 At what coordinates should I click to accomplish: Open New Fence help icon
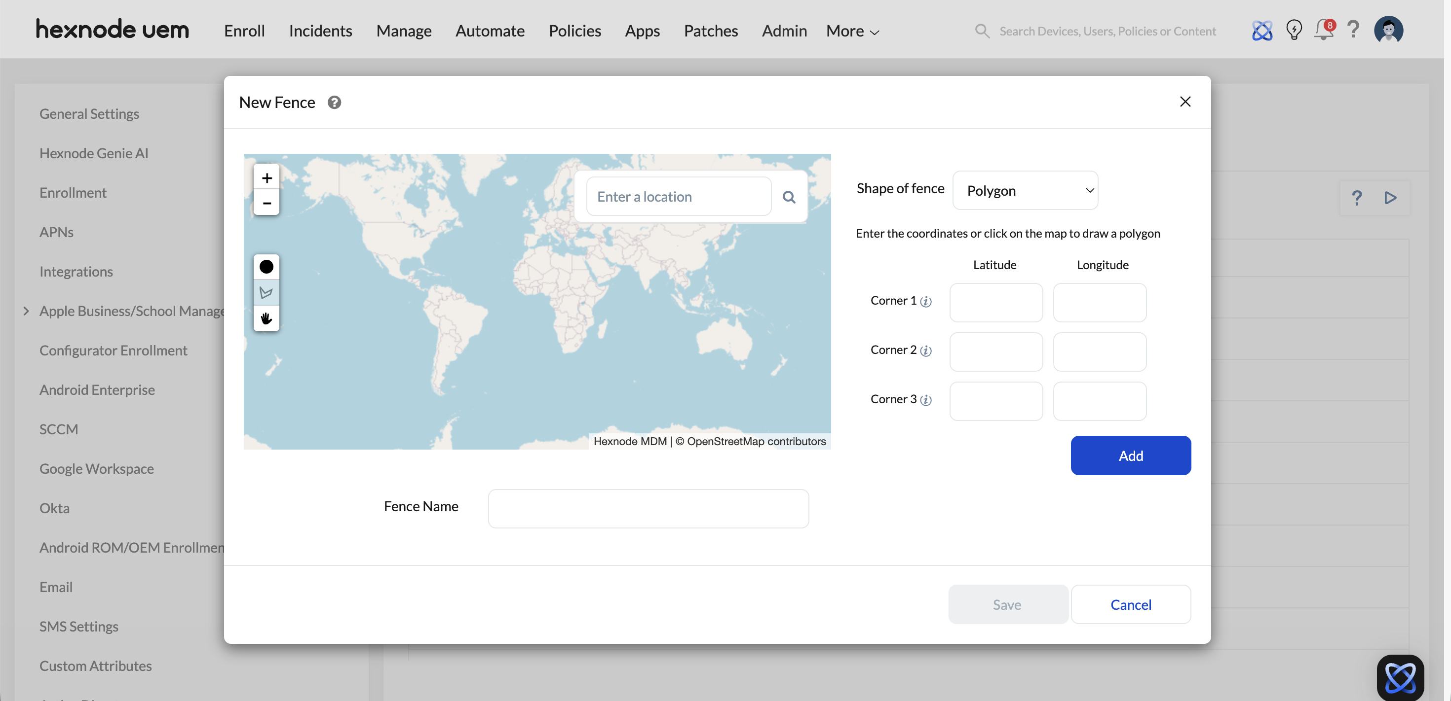click(334, 103)
